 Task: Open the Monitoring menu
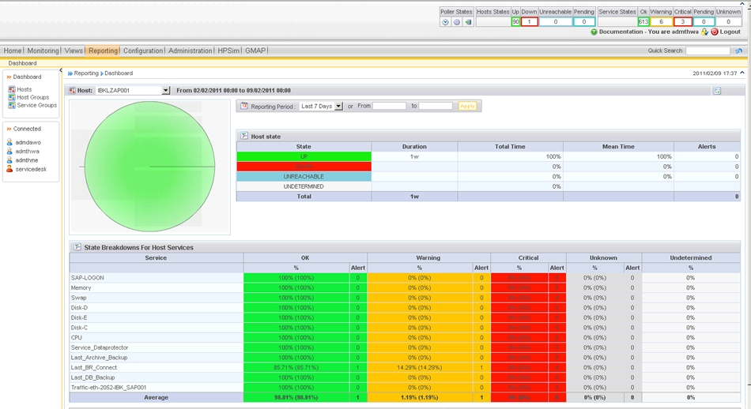click(x=43, y=51)
